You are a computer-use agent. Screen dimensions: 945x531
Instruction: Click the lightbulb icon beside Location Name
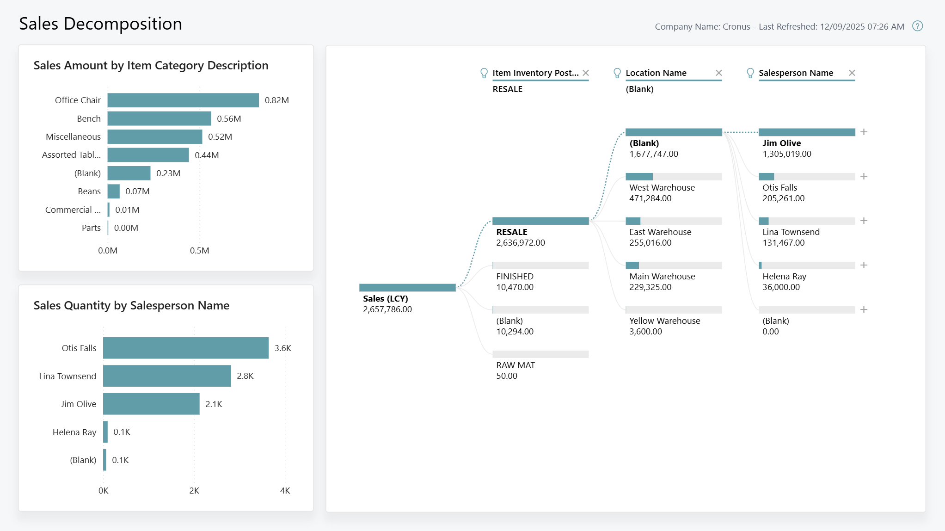[617, 73]
